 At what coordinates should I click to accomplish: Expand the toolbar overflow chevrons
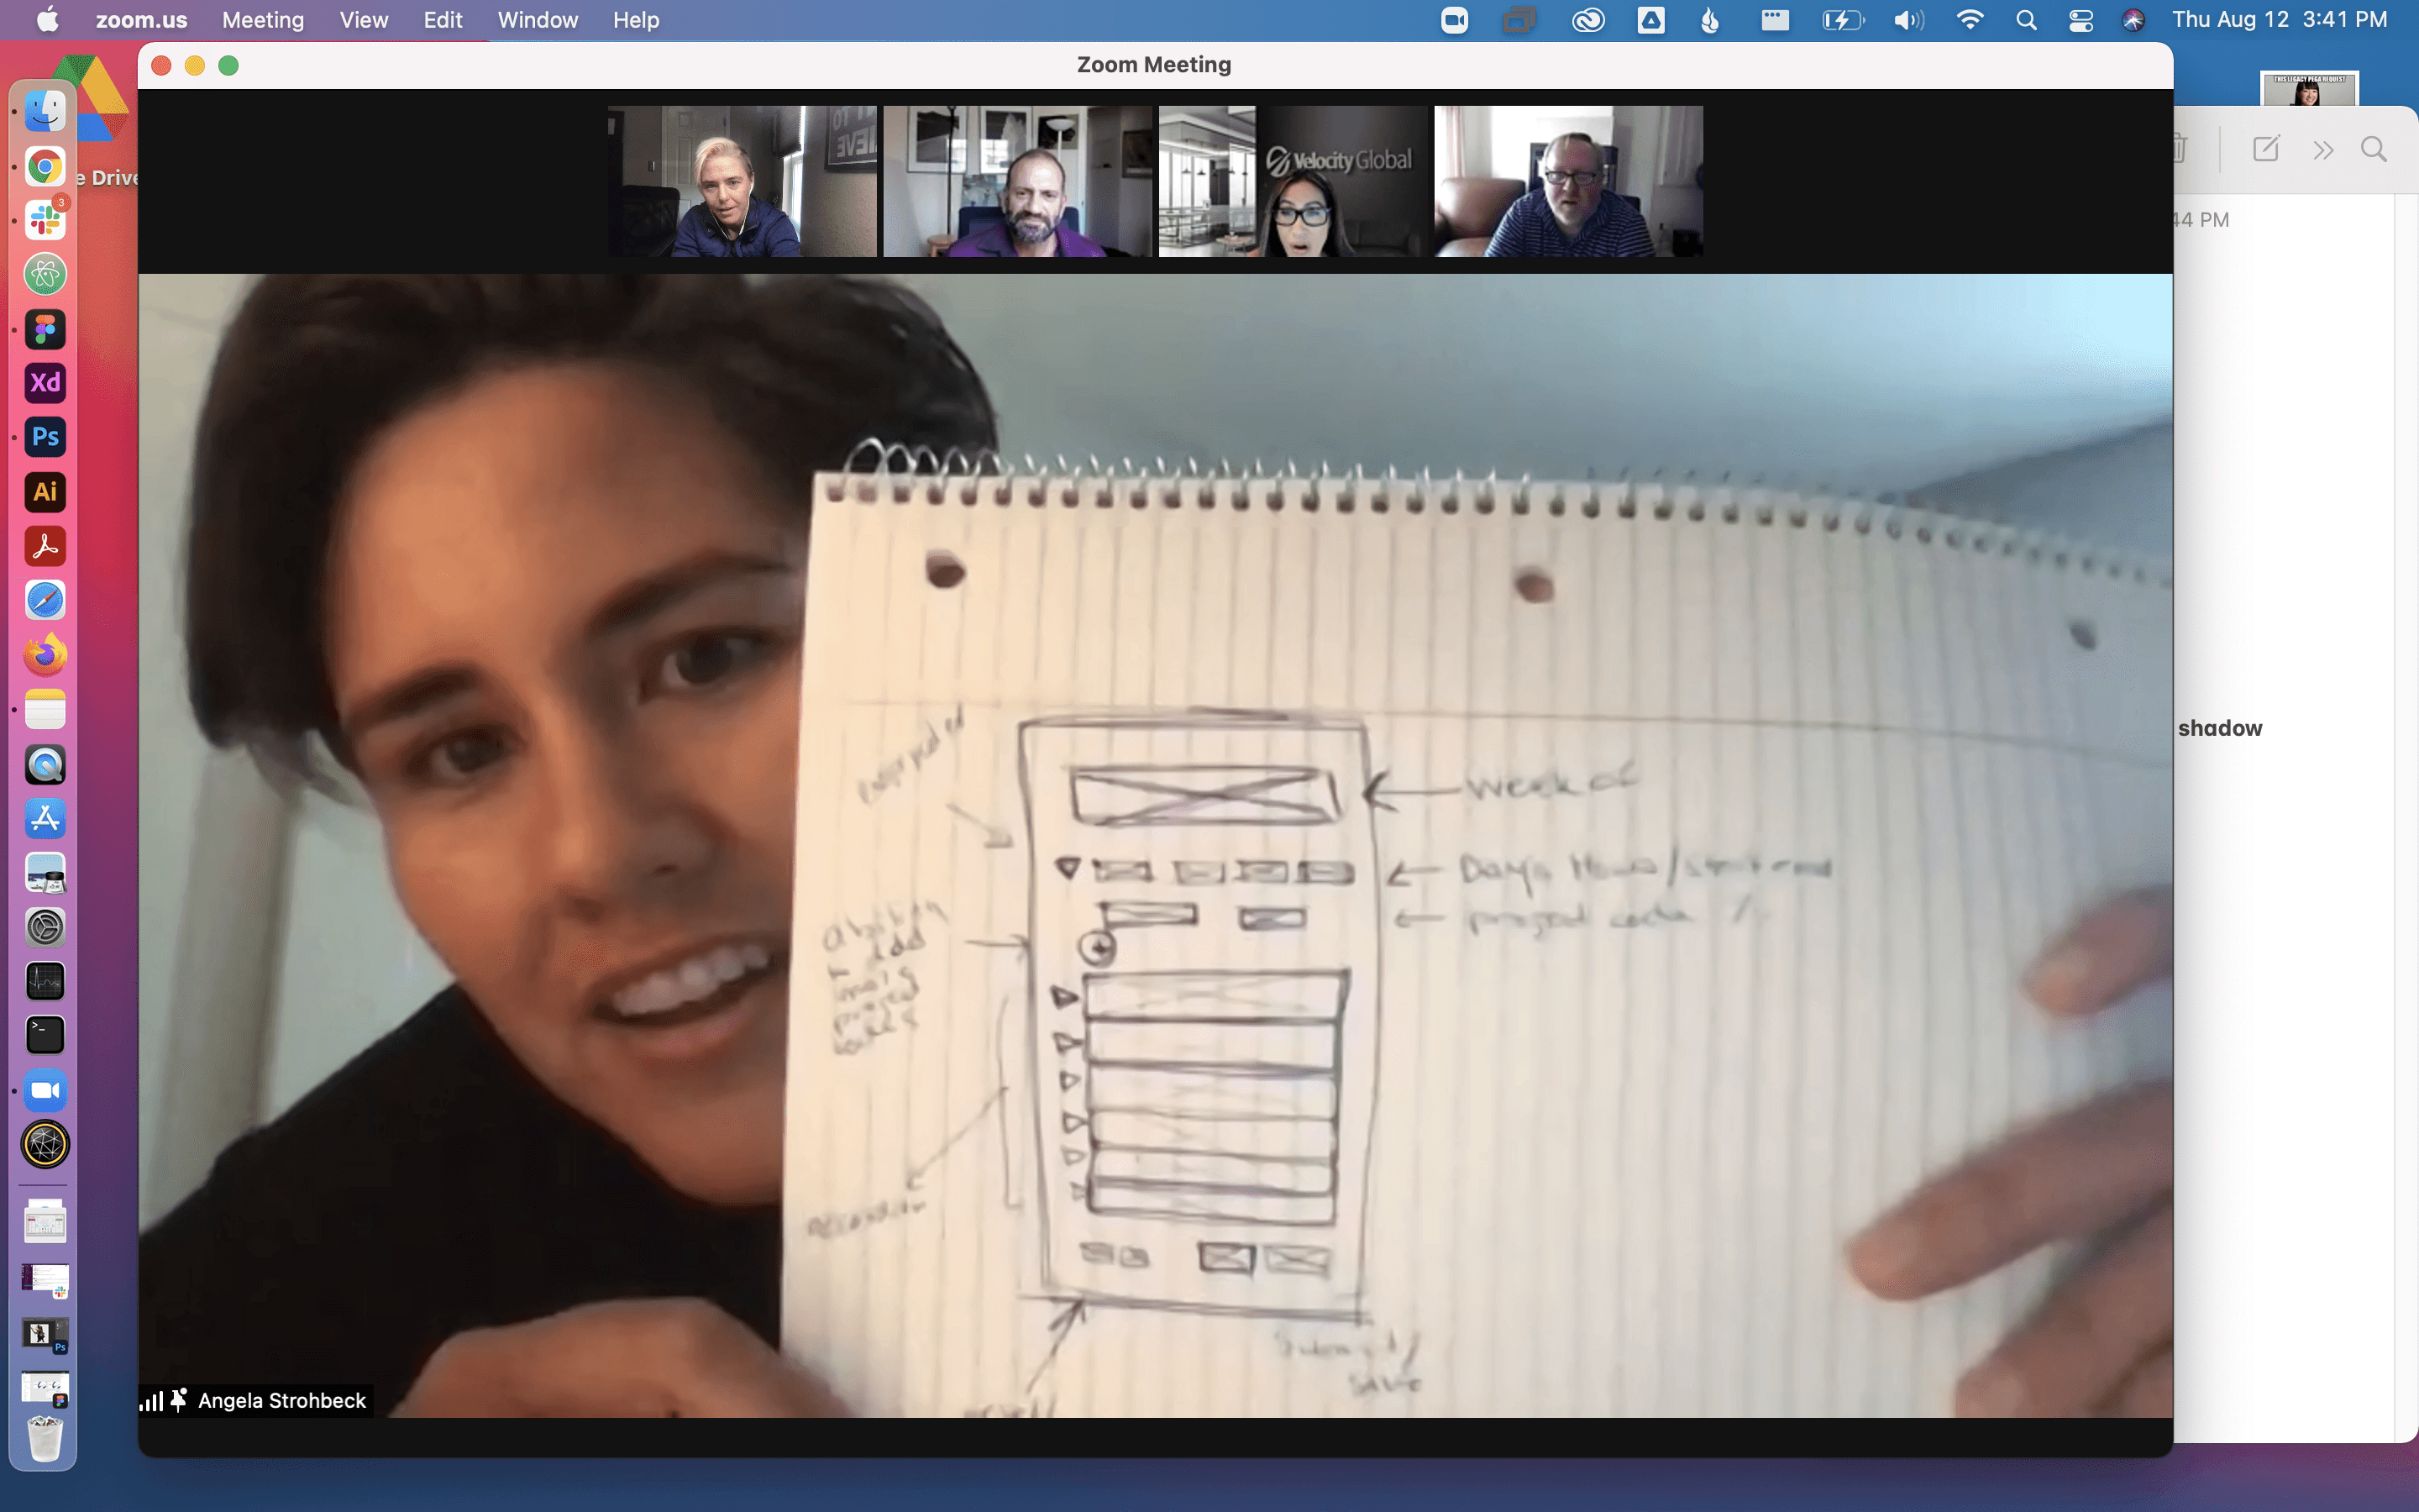2323,150
